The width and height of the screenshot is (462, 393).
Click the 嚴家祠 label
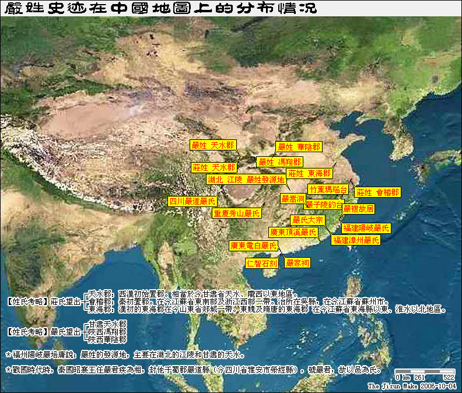click(x=297, y=263)
